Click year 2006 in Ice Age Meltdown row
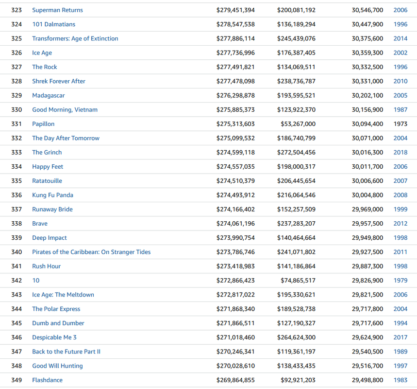 [400, 295]
